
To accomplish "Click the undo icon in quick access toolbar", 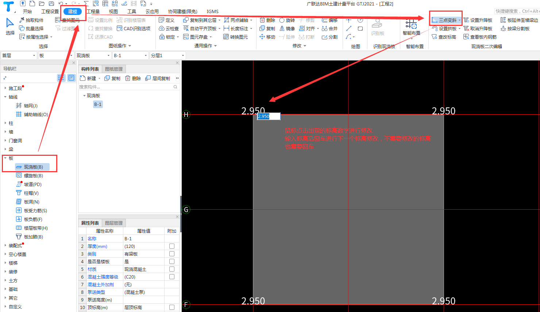I will pos(61,4).
